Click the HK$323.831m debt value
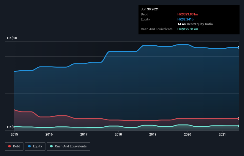This screenshot has width=244, height=156. [x=188, y=14]
